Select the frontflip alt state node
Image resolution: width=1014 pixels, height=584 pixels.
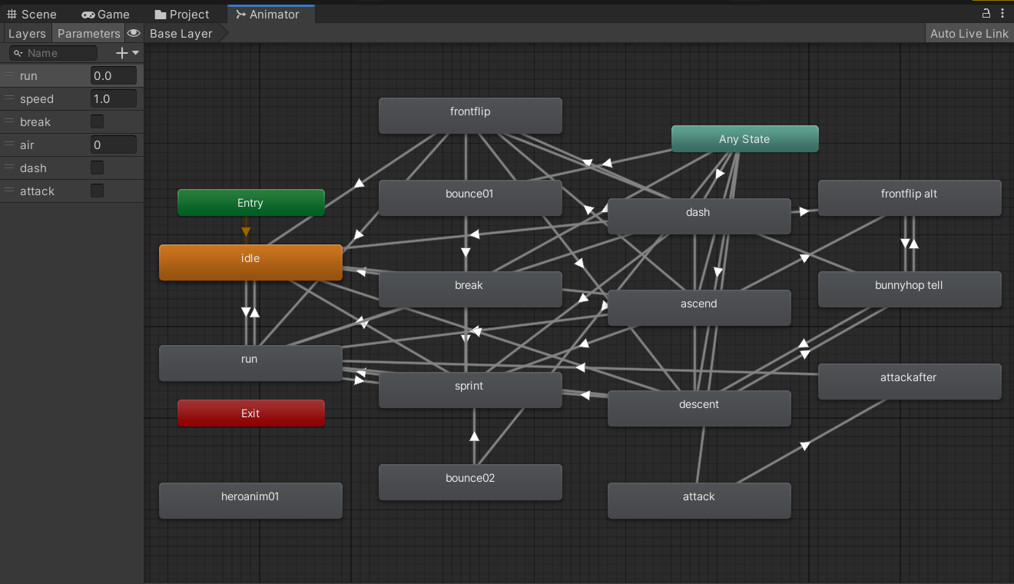point(910,197)
